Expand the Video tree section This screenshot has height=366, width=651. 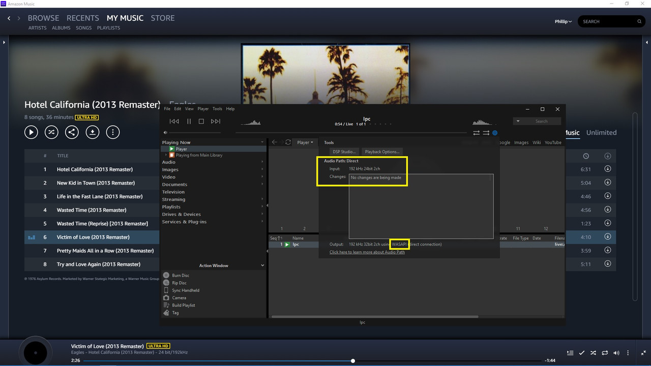coord(262,177)
